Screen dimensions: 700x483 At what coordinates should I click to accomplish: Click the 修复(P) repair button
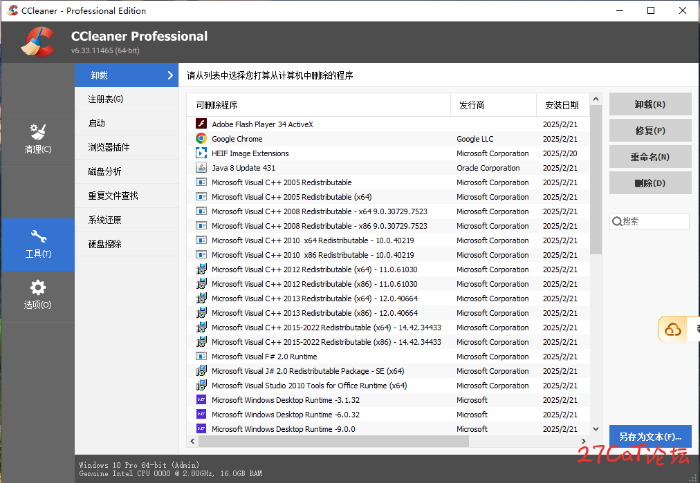pos(650,130)
